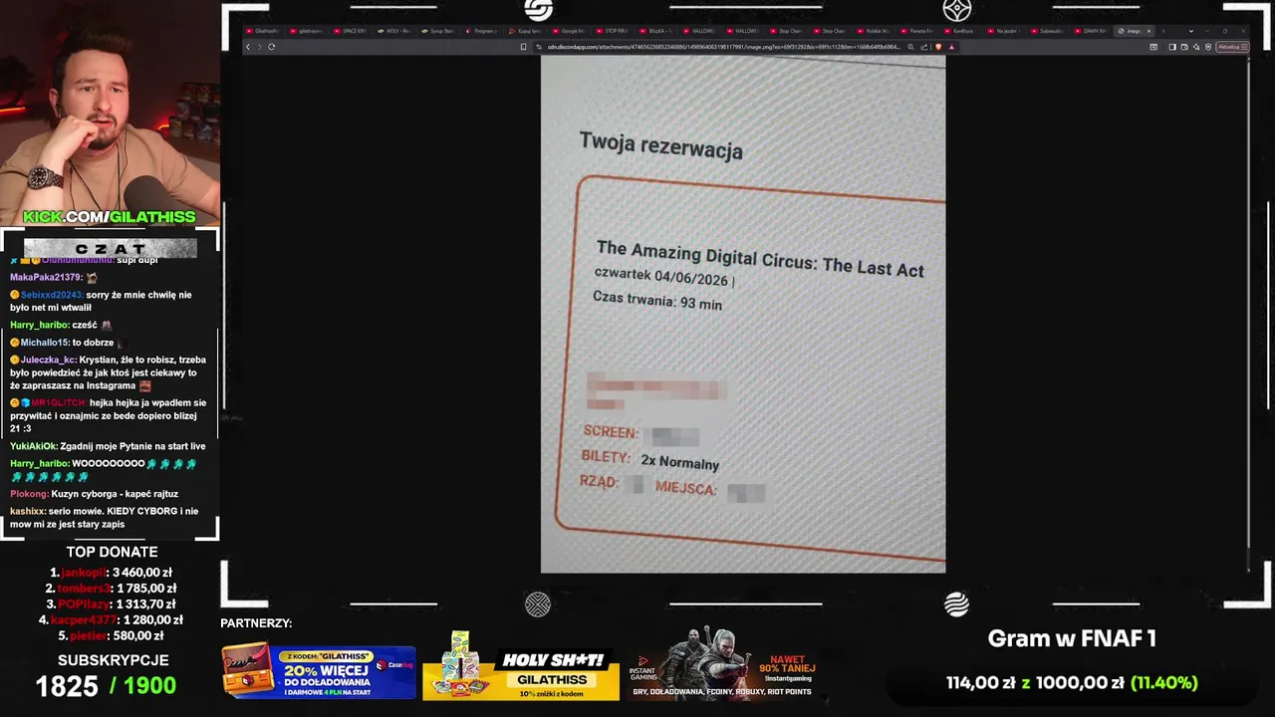Reload the page with the refresh icon
Screen dimensions: 1275x717
pyautogui.click(x=271, y=47)
